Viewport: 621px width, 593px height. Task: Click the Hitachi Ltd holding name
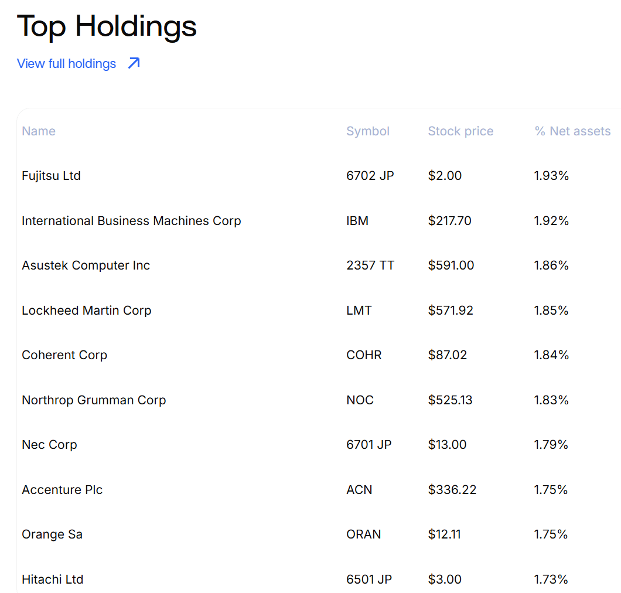[x=52, y=580]
